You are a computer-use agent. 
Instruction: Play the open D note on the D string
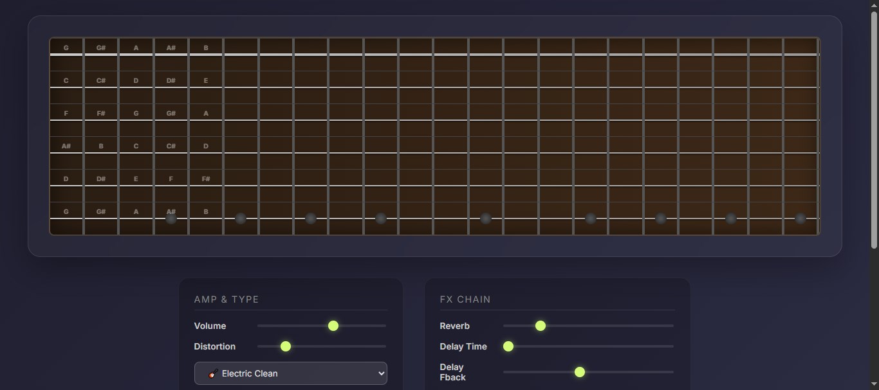pyautogui.click(x=66, y=179)
